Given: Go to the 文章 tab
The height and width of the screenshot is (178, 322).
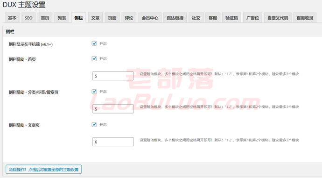Looking at the screenshot, I should (95, 18).
